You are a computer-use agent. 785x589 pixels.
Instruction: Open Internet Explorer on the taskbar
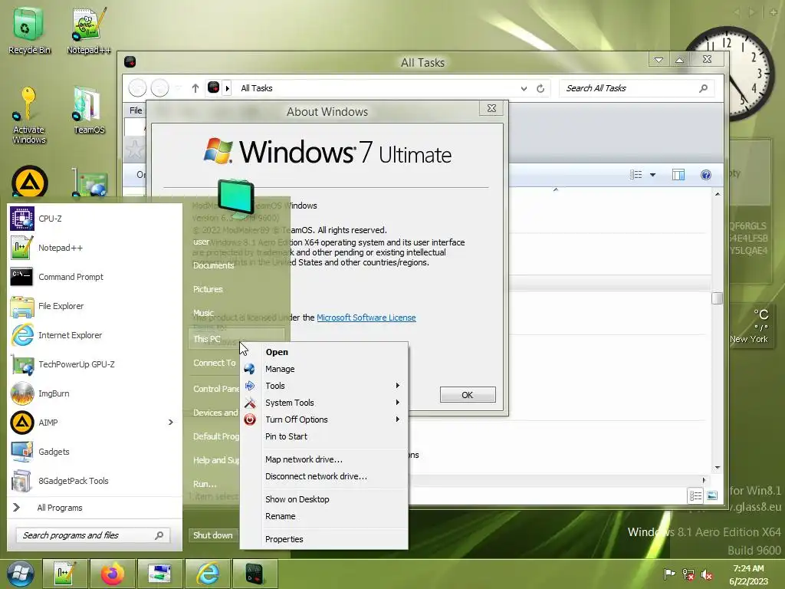[207, 574]
